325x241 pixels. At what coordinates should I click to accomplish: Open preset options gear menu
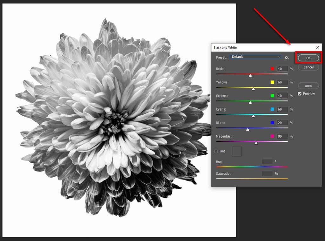click(x=287, y=57)
